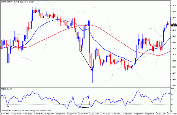Click the 21 Apr 2009 date label
This screenshot has height=115, width=177.
tap(5, 114)
